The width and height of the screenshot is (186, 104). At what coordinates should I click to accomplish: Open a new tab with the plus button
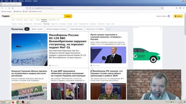24,4
